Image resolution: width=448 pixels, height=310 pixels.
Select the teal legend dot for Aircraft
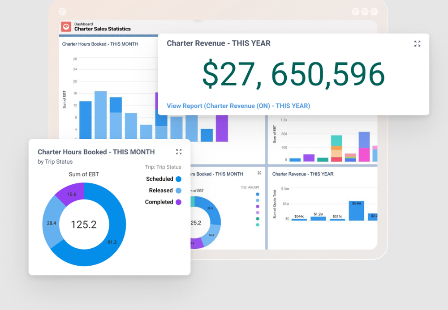pyautogui.click(x=258, y=218)
